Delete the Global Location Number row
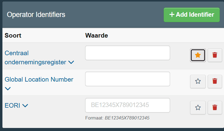Screen dimensions: 224x131 coord(215,82)
